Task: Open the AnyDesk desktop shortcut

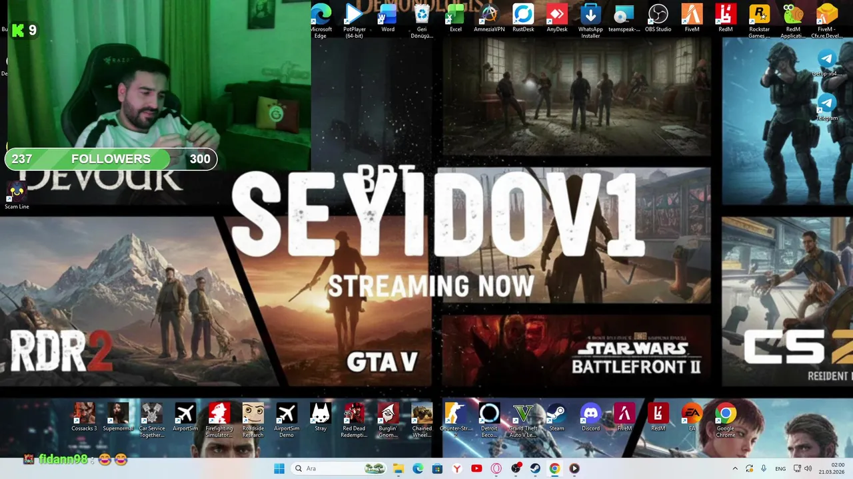Action: (x=557, y=18)
